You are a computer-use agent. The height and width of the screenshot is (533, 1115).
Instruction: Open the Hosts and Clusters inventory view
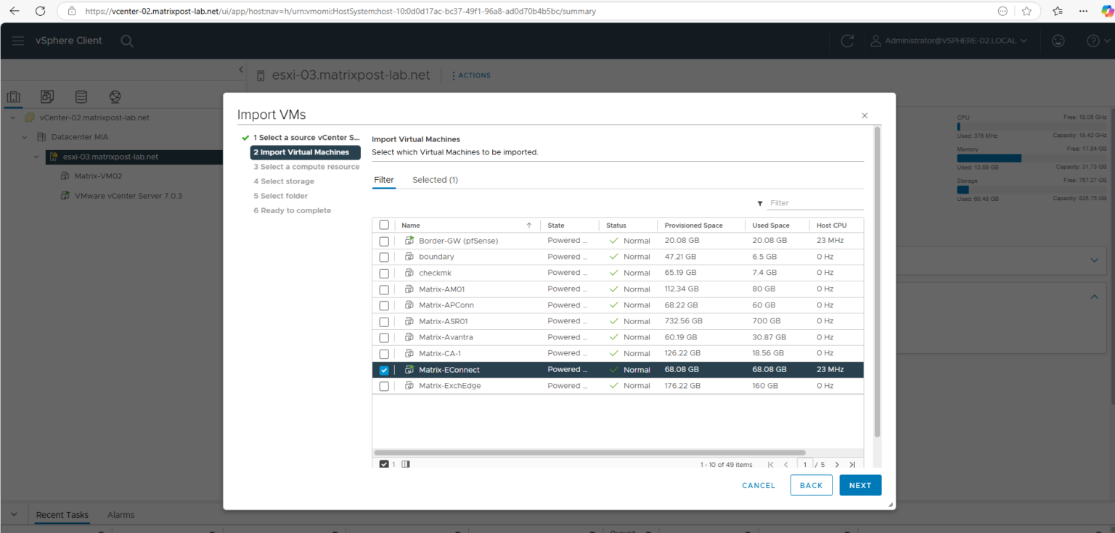coord(13,96)
